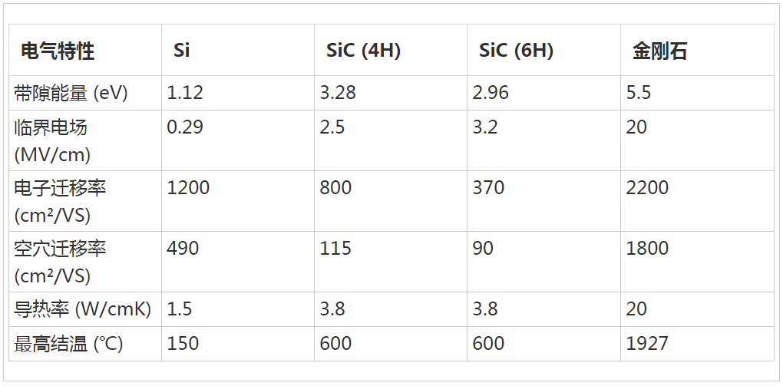The height and width of the screenshot is (386, 783).
Task: Click the 电气特性 header cell
Action: pos(58,51)
